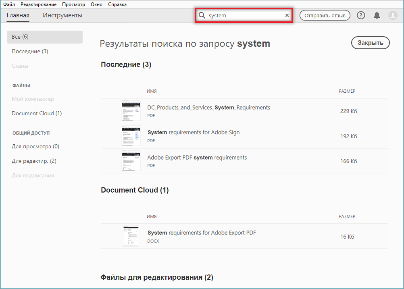Open DOCX thumbnail of System requirements for Adobe Export PDF
404x289 pixels.
pos(131,236)
